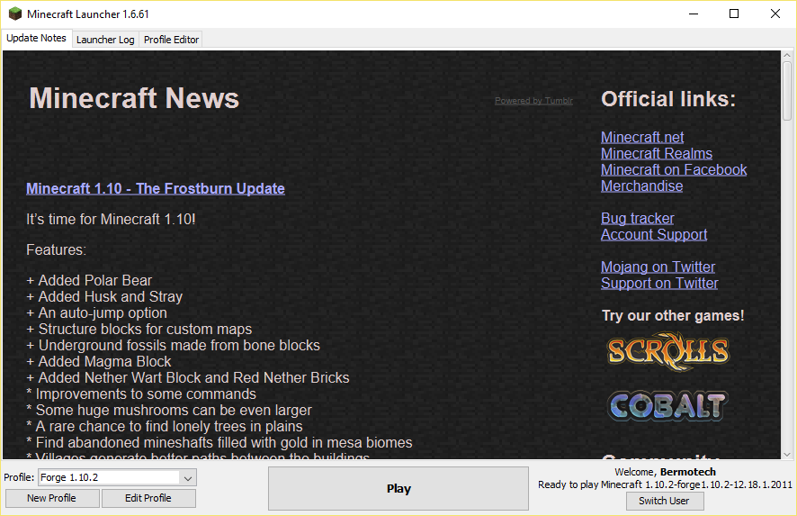Open the Frostburn Update article link
Image resolution: width=797 pixels, height=516 pixels.
(x=156, y=188)
